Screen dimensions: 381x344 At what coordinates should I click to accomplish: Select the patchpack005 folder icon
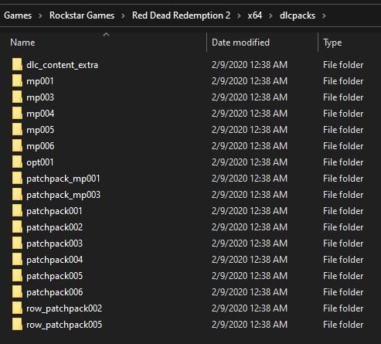(x=17, y=275)
